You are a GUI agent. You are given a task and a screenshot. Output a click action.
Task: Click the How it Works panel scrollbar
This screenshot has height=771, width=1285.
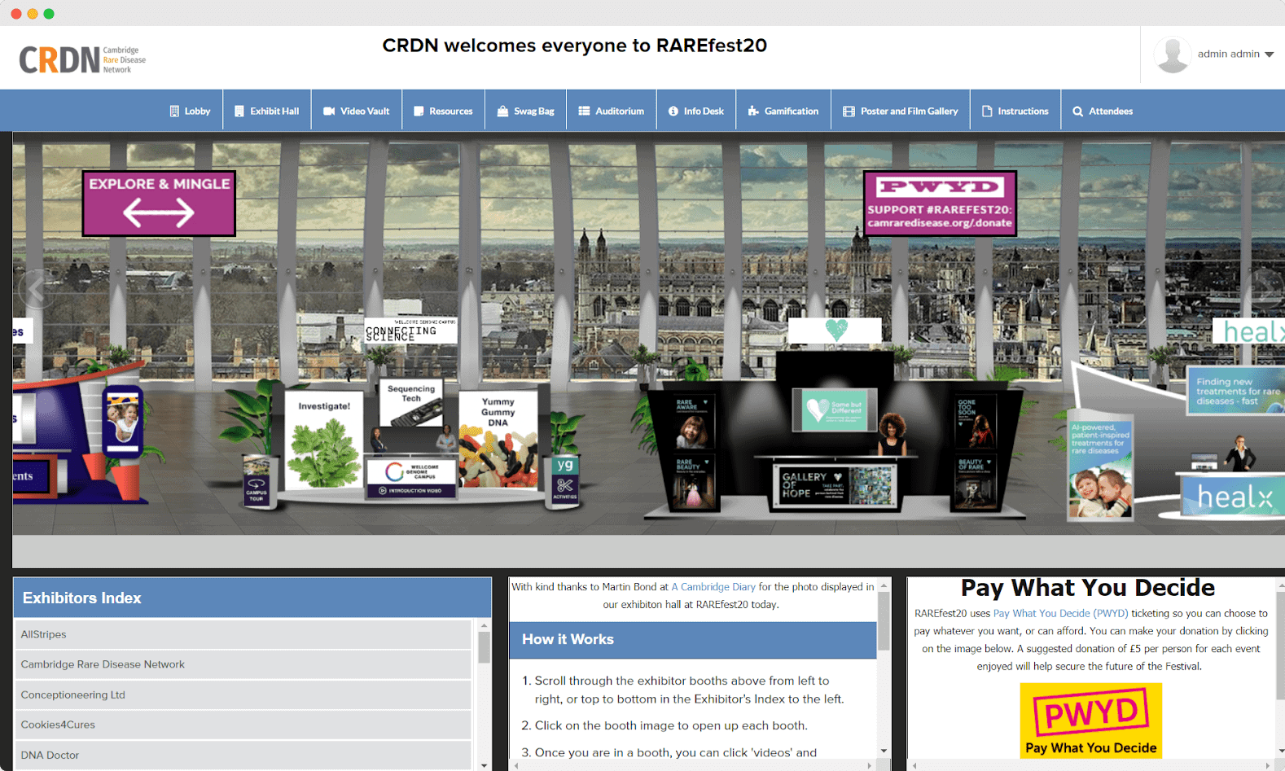pyautogui.click(x=884, y=621)
